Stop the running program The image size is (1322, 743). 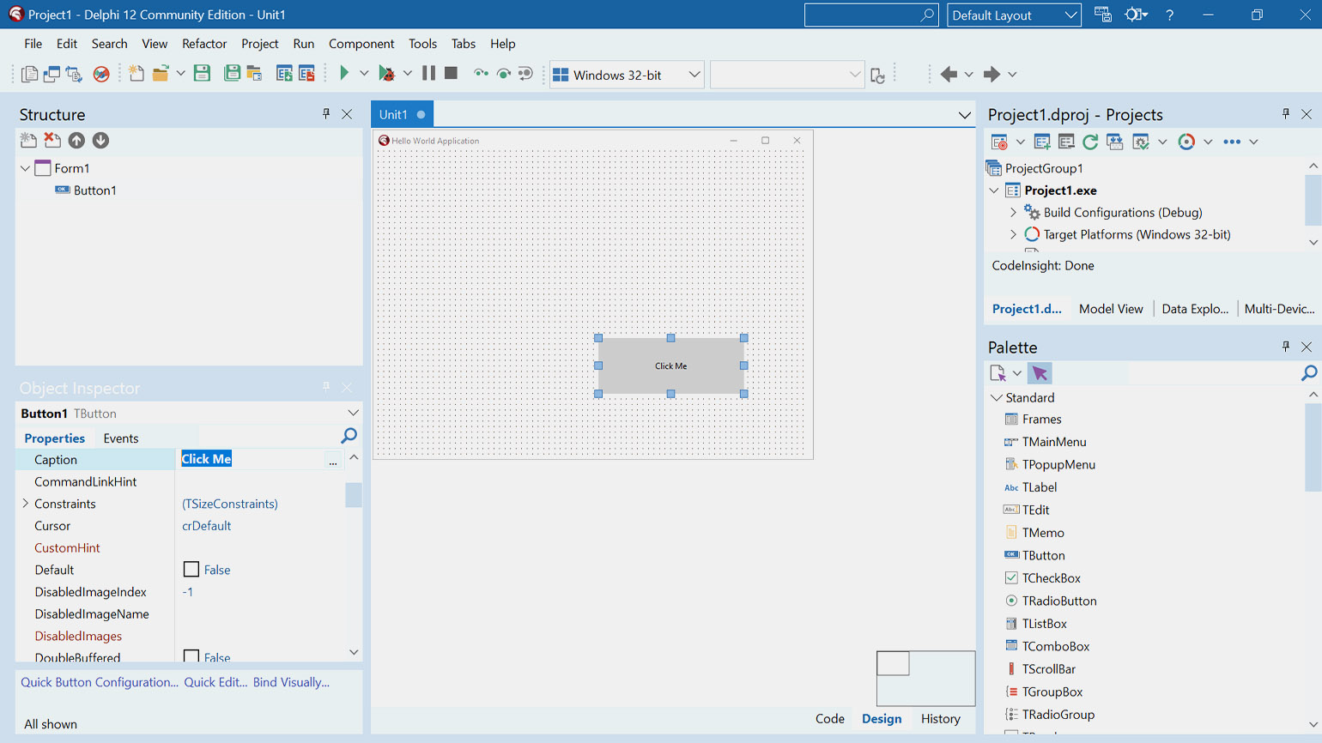(x=451, y=74)
